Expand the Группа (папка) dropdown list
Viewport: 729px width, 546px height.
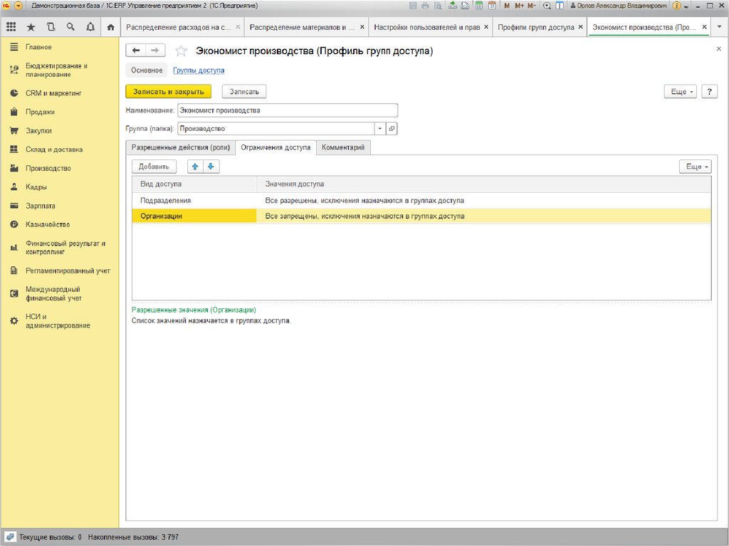(380, 129)
